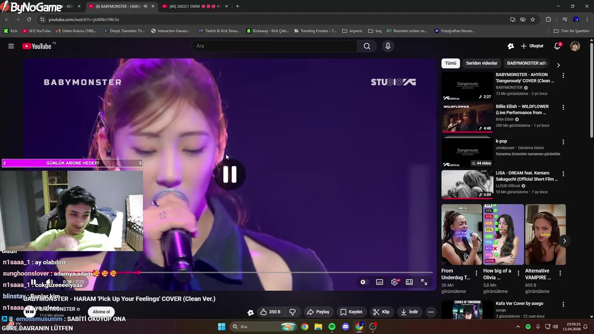Viewport: 594px width, 334px height.
Task: Open options for the Alternative VAMPIRE short
Action: click(x=560, y=273)
